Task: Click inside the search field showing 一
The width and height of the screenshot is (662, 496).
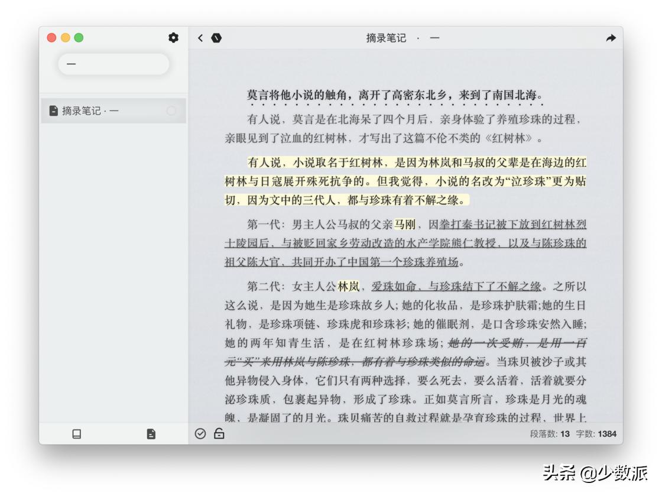Action: 113,64
